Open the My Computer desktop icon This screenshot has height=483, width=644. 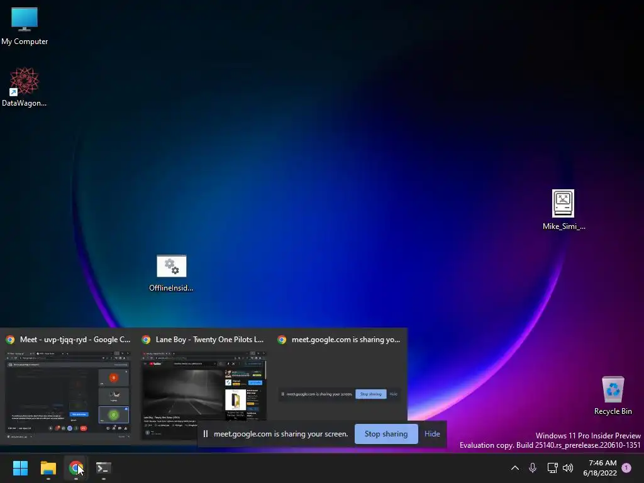(x=25, y=26)
